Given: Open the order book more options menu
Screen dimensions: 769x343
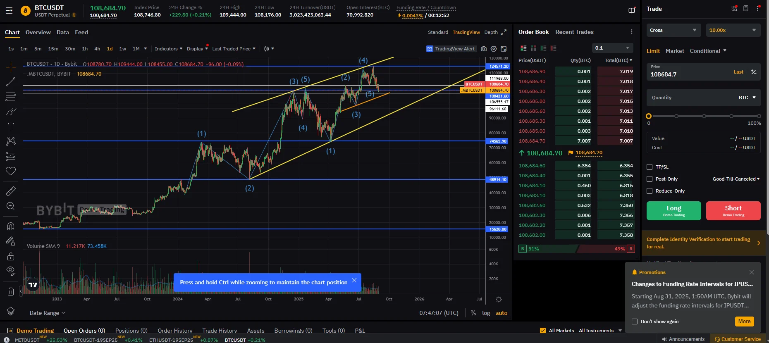Looking at the screenshot, I should [631, 32].
